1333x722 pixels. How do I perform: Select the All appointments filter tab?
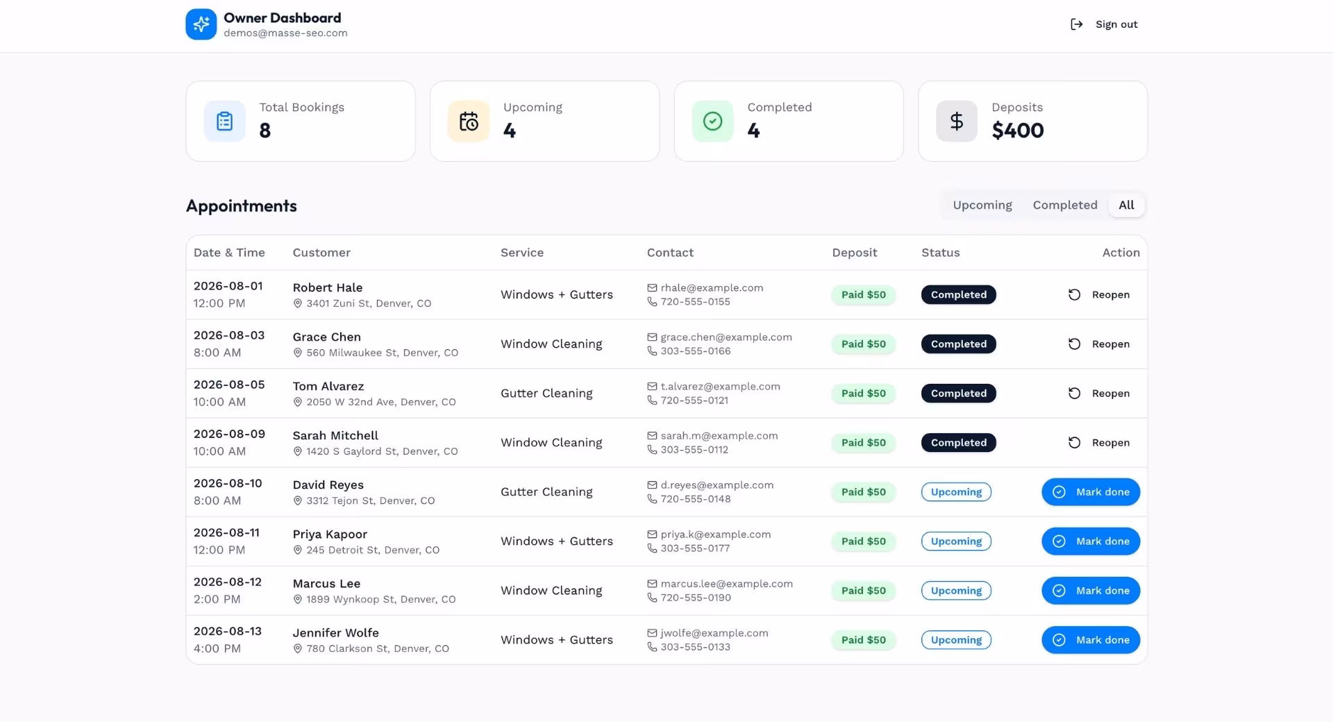click(x=1126, y=205)
